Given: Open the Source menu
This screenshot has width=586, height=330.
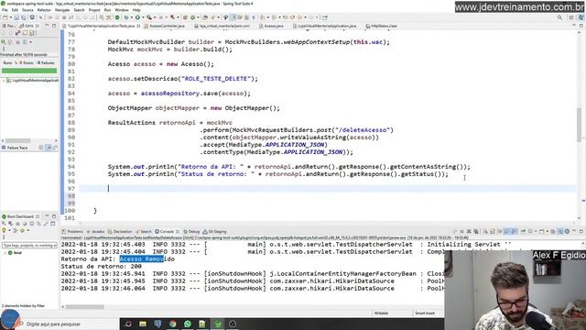Looking at the screenshot, I should (x=27, y=10).
